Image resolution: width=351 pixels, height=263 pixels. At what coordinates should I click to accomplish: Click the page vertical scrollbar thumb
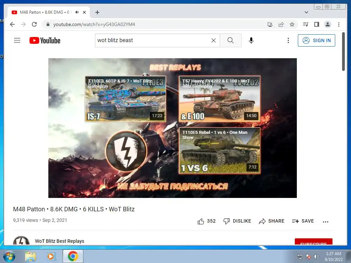343,51
